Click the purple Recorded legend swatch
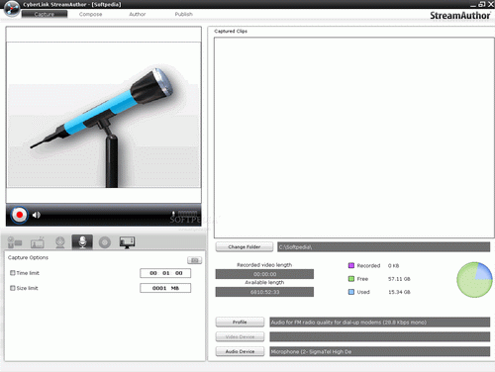This screenshot has width=495, height=372. coord(351,265)
